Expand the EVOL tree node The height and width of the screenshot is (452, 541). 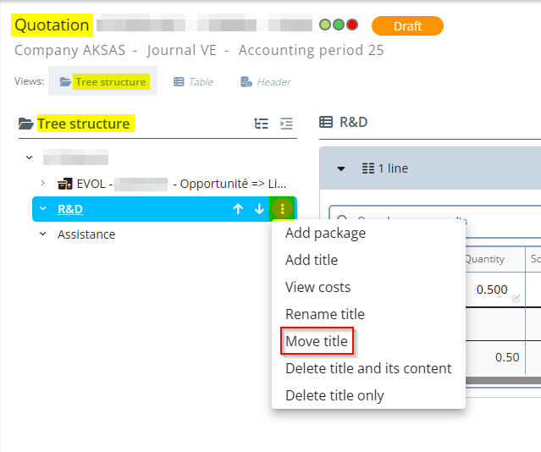[43, 184]
